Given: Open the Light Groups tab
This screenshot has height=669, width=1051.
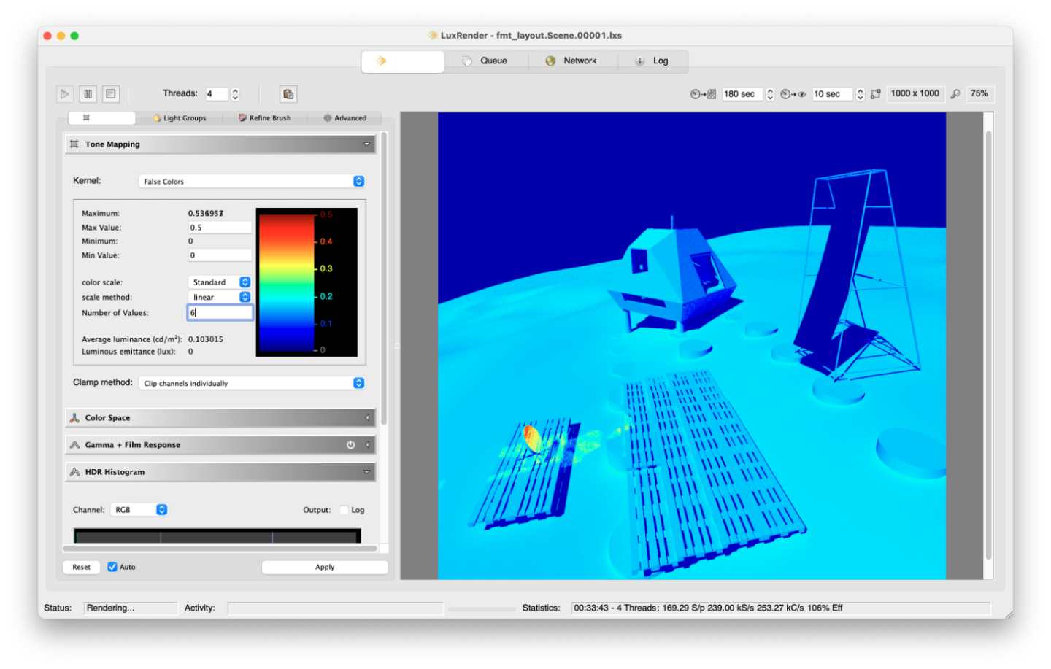Looking at the screenshot, I should coord(180,118).
